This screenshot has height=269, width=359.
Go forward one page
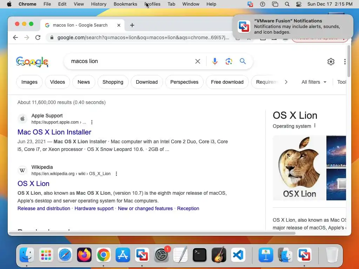[x=27, y=37]
